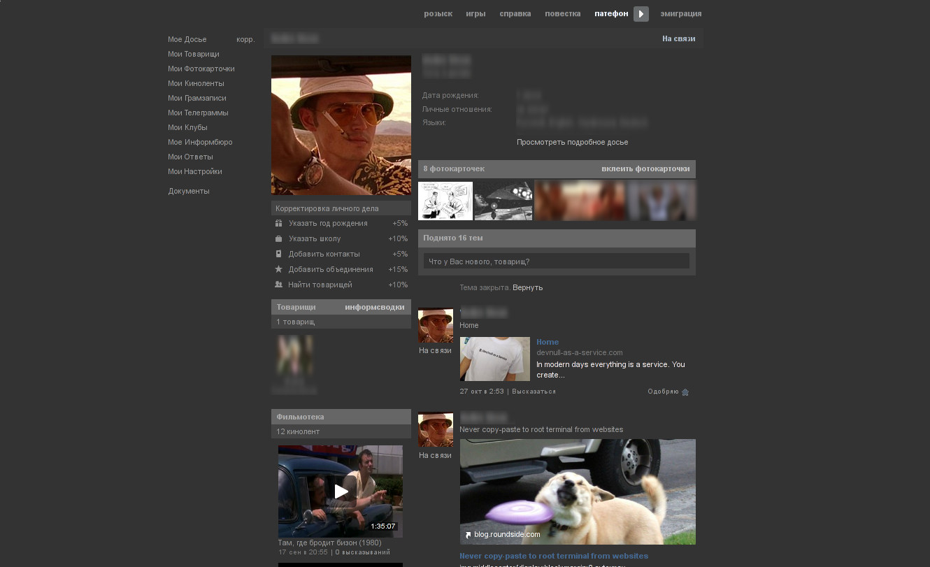Open Мои Телеграммы in the sidebar
Viewport: 930px width, 567px height.
pyautogui.click(x=198, y=113)
